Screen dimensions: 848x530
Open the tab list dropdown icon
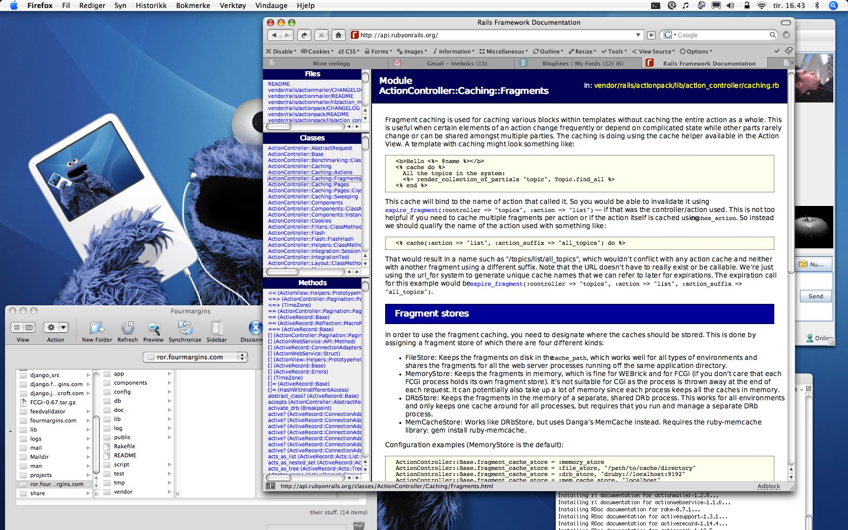click(787, 63)
